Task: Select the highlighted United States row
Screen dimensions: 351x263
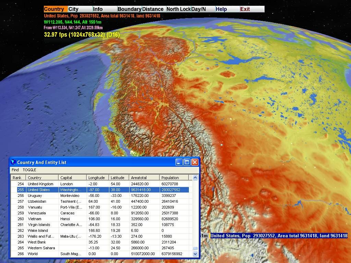Action: point(100,190)
